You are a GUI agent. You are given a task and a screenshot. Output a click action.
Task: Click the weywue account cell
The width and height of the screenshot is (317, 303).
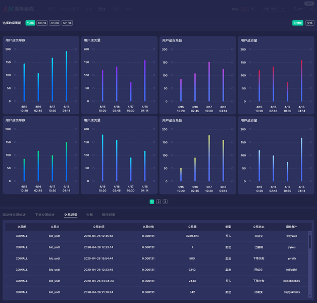point(292,236)
